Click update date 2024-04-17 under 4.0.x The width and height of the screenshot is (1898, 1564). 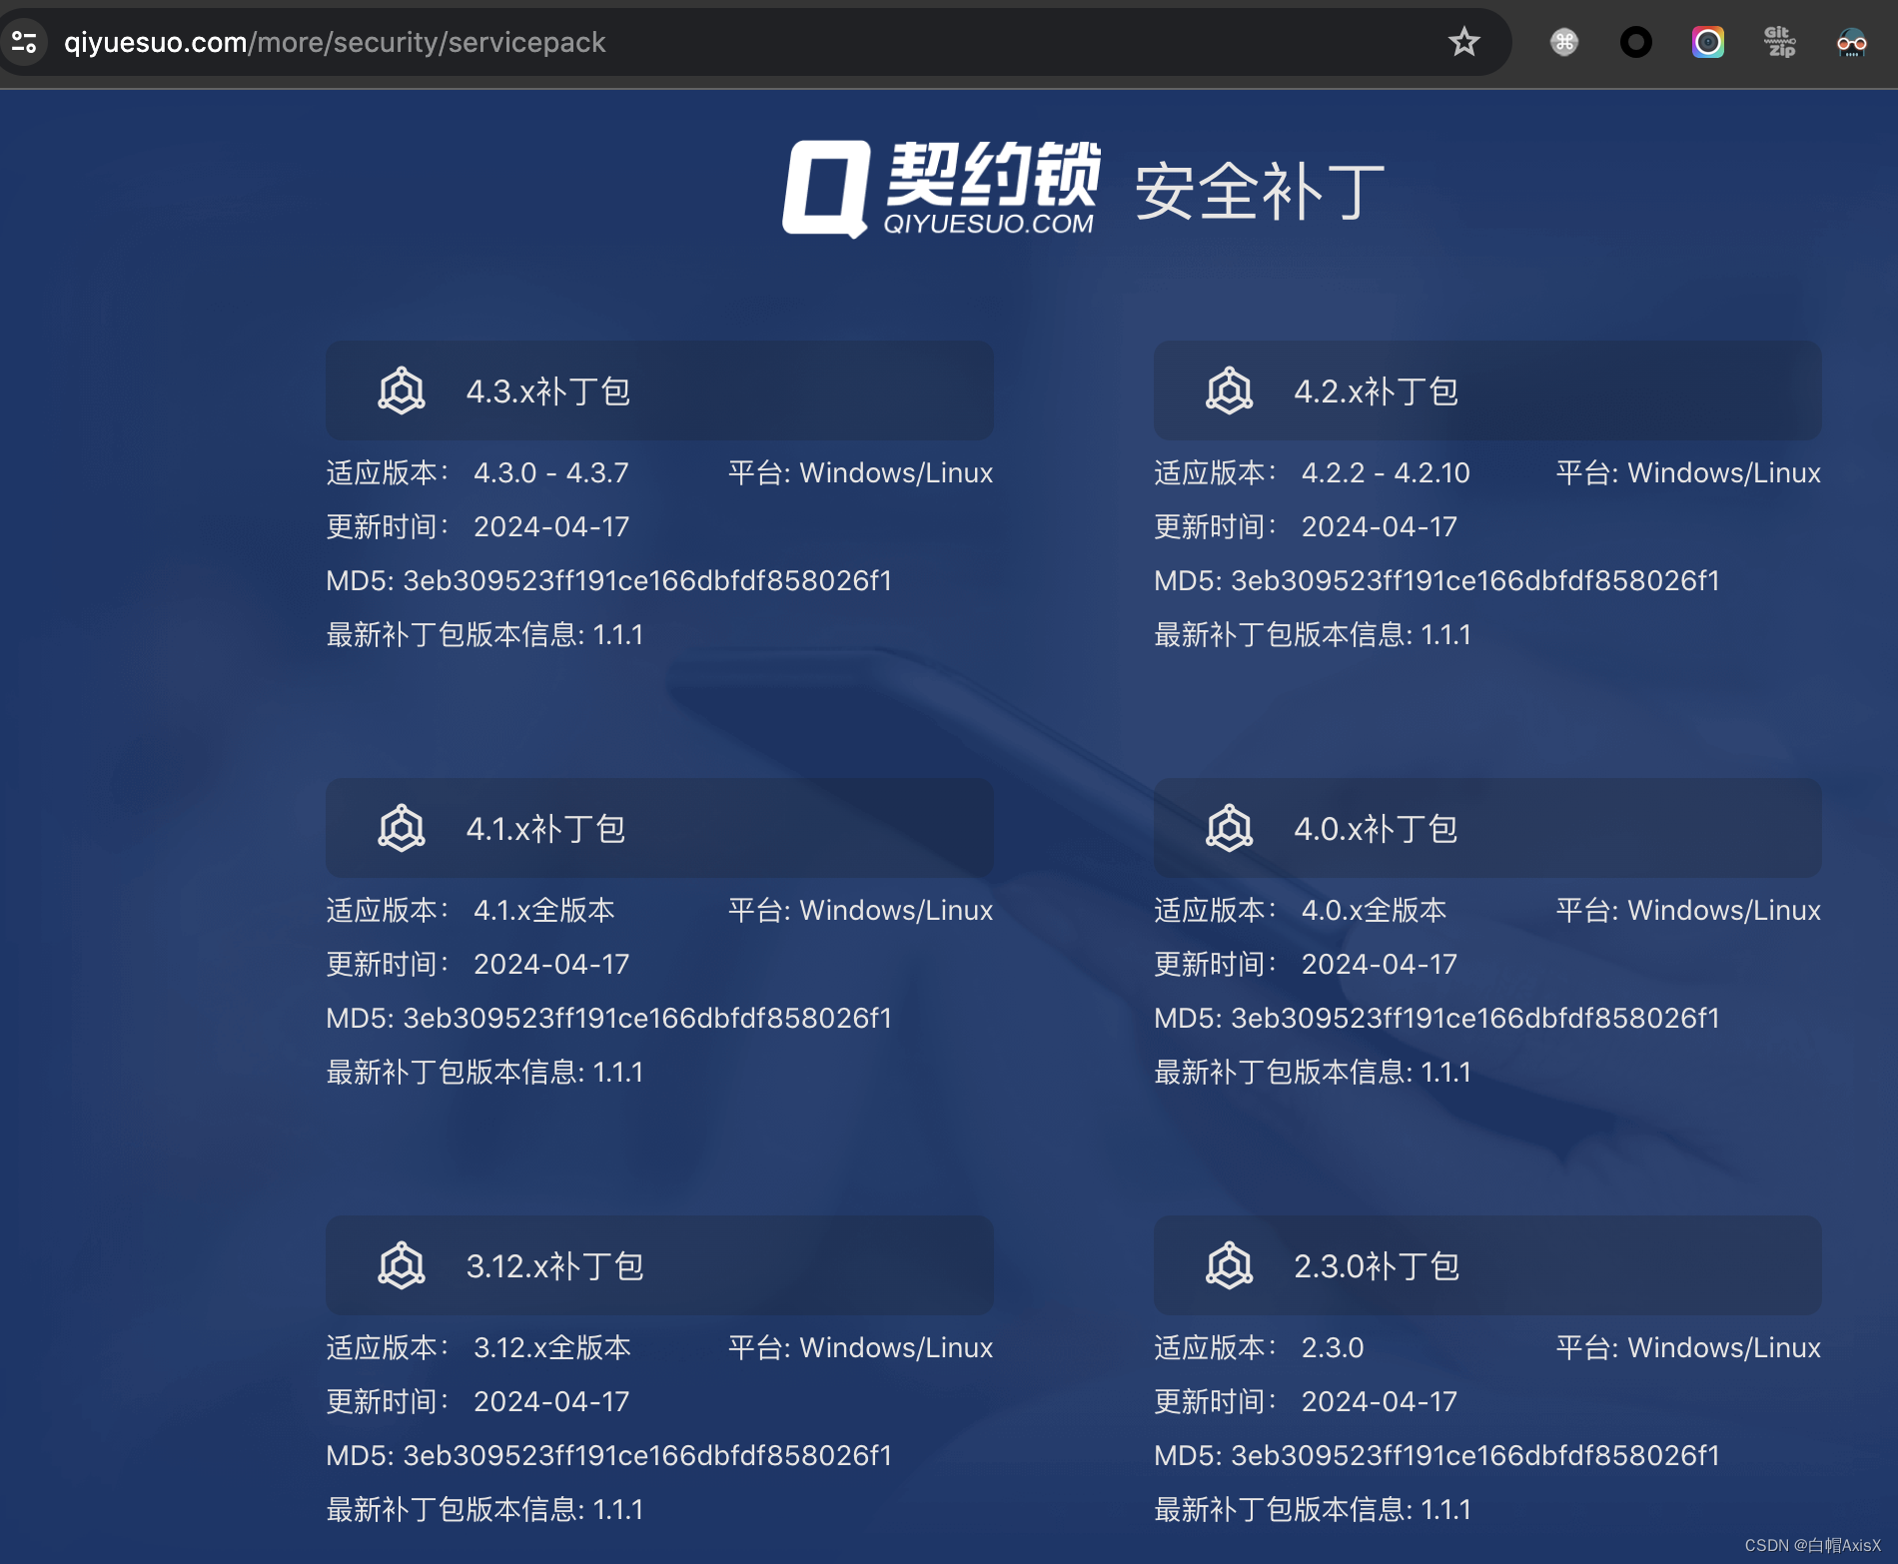(x=1380, y=964)
